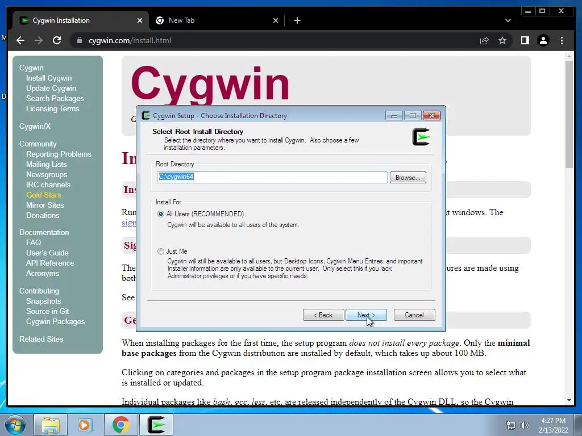The image size is (582, 436).
Task: Close the Cygwin Installation tab
Action: point(140,20)
